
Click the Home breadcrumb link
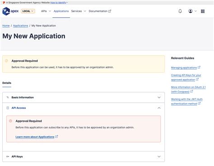(x=6, y=26)
